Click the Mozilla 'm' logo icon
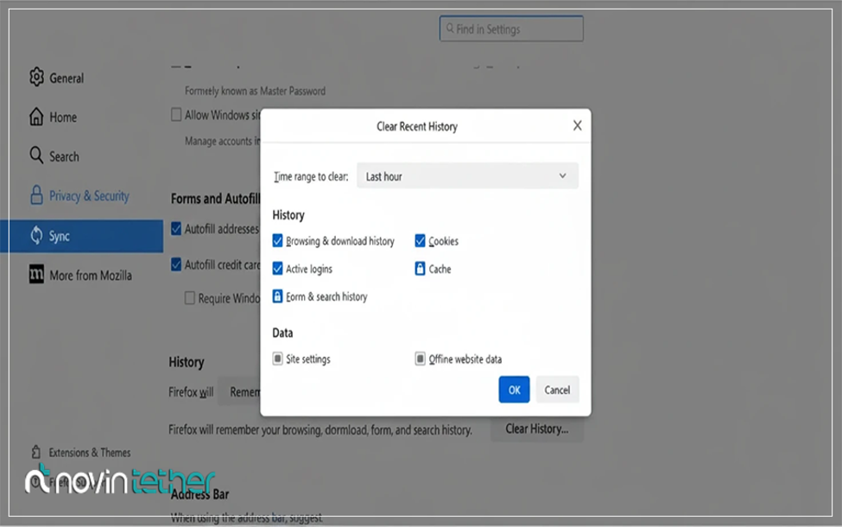Image resolution: width=842 pixels, height=527 pixels. 36,275
